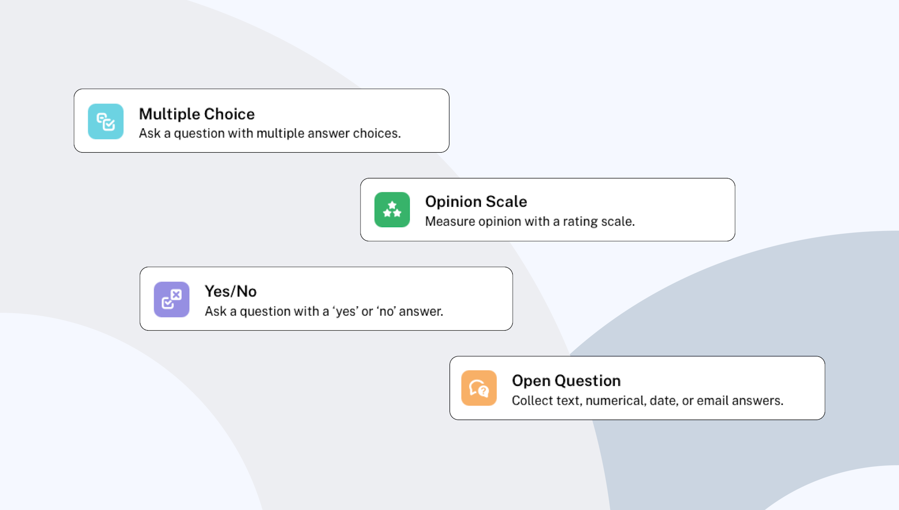Select the Opinion Scale title text
This screenshot has height=510, width=899.
[x=476, y=201]
